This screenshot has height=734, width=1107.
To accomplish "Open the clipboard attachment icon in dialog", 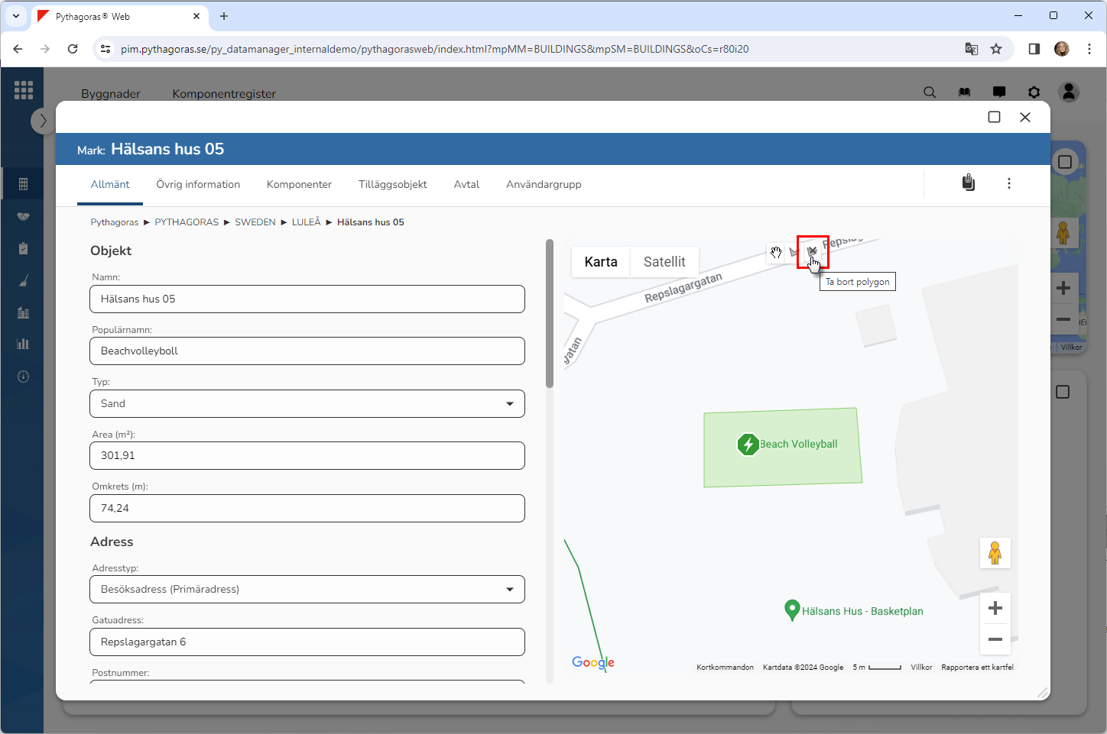I will click(x=968, y=183).
